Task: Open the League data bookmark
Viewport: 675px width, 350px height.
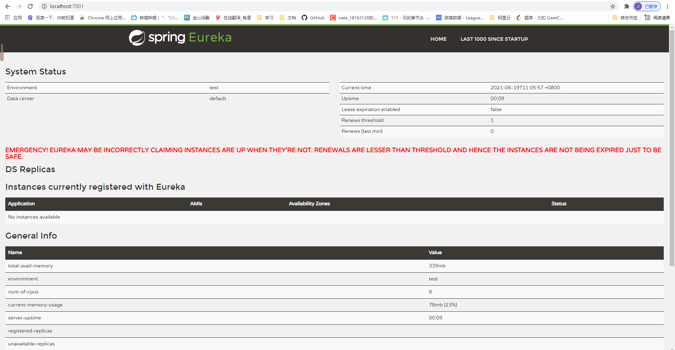Action: (460, 18)
